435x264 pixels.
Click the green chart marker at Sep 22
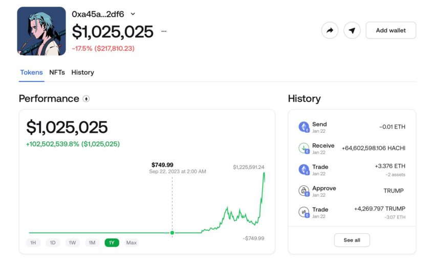click(x=172, y=233)
